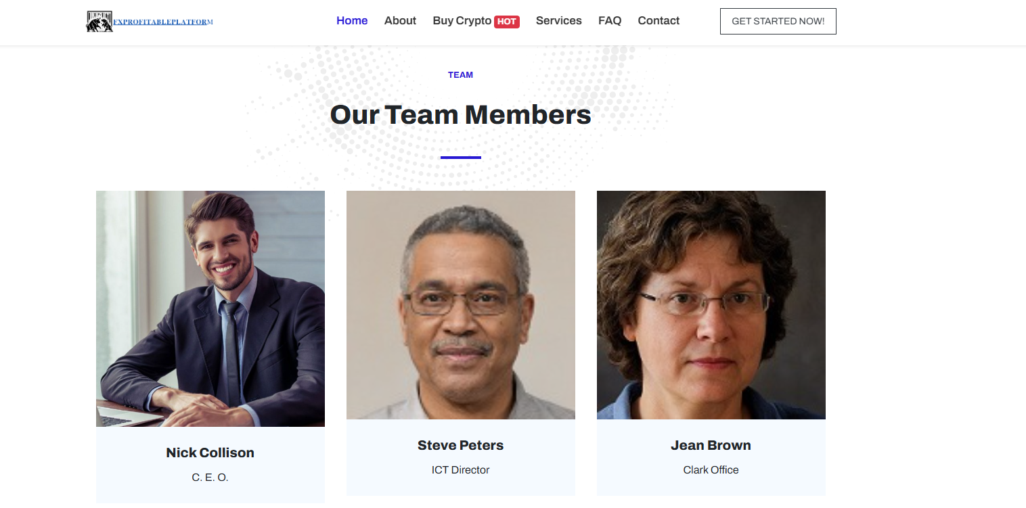
Task: Navigate to the FAQ page
Action: pyautogui.click(x=610, y=21)
